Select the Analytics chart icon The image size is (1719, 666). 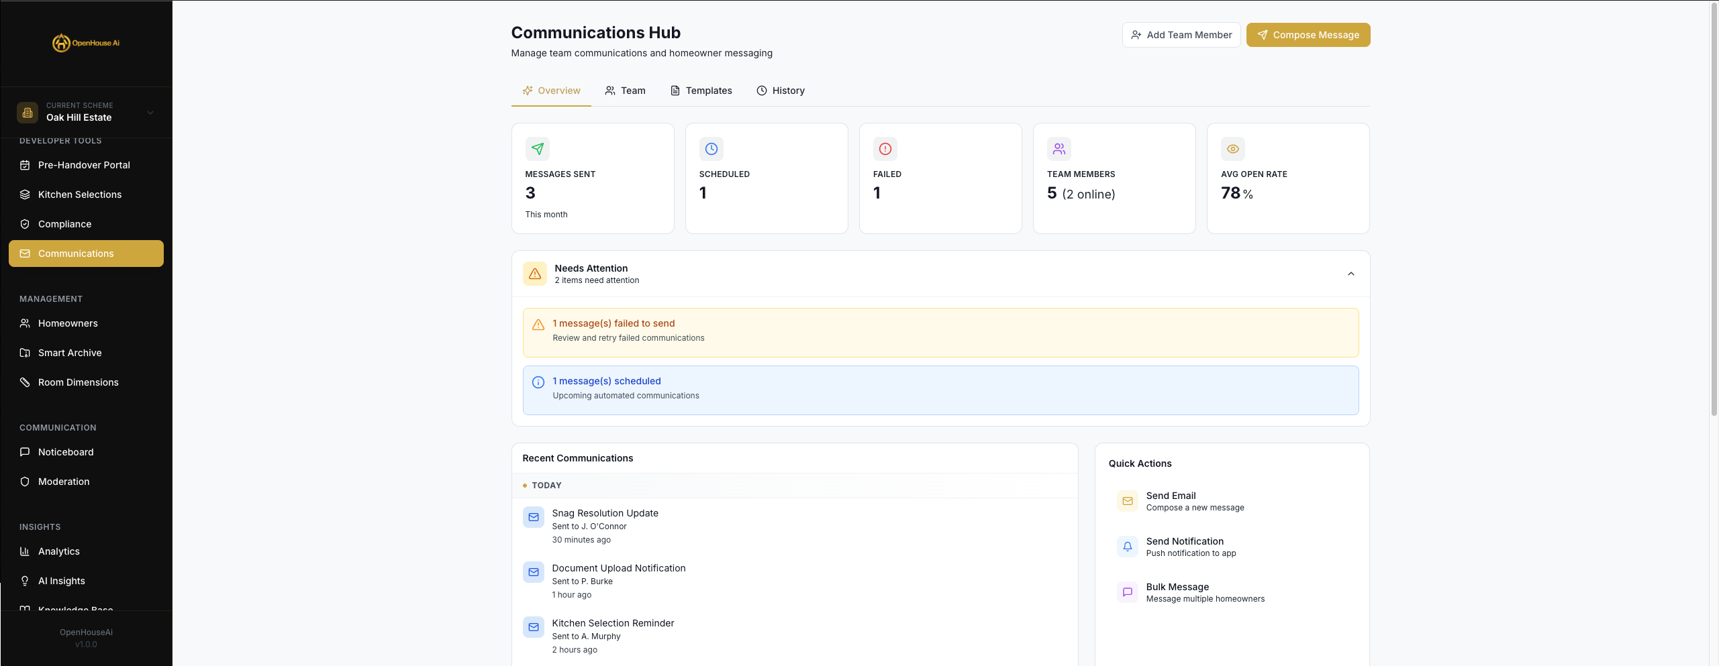pyautogui.click(x=25, y=551)
